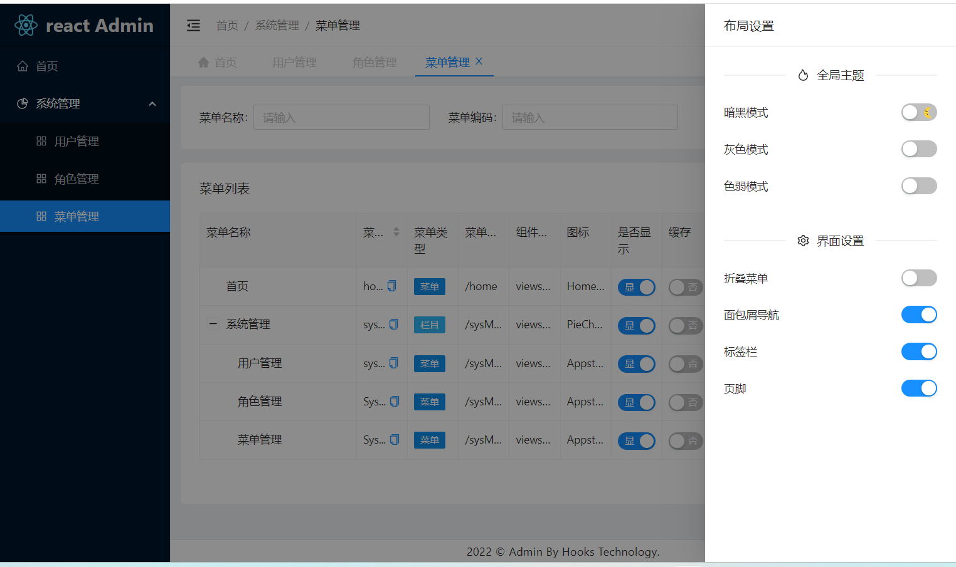
Task: Turn off the 标签栏 switch
Action: coord(919,351)
